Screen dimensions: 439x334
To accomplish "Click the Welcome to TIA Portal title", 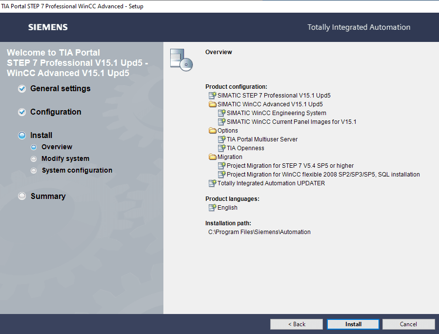I will click(77, 63).
